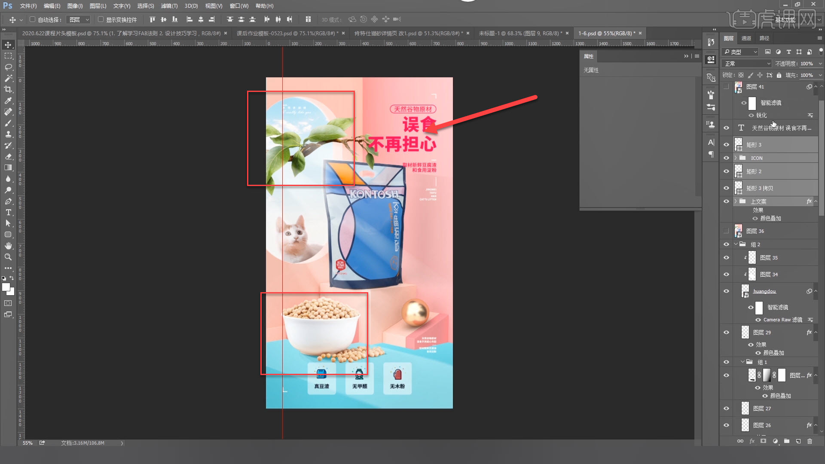Enable show transform controls checkbox
The image size is (825, 464).
coord(101,19)
